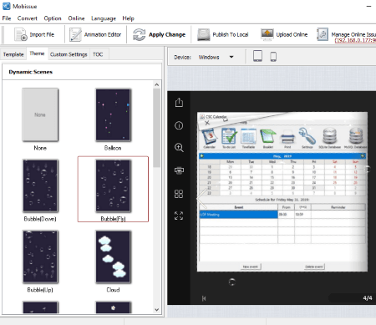The image size is (376, 325).
Task: Click Upload Online button
Action: click(284, 34)
